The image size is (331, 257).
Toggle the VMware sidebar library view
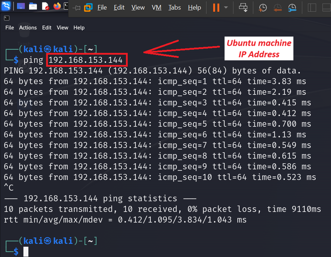tap(312, 7)
